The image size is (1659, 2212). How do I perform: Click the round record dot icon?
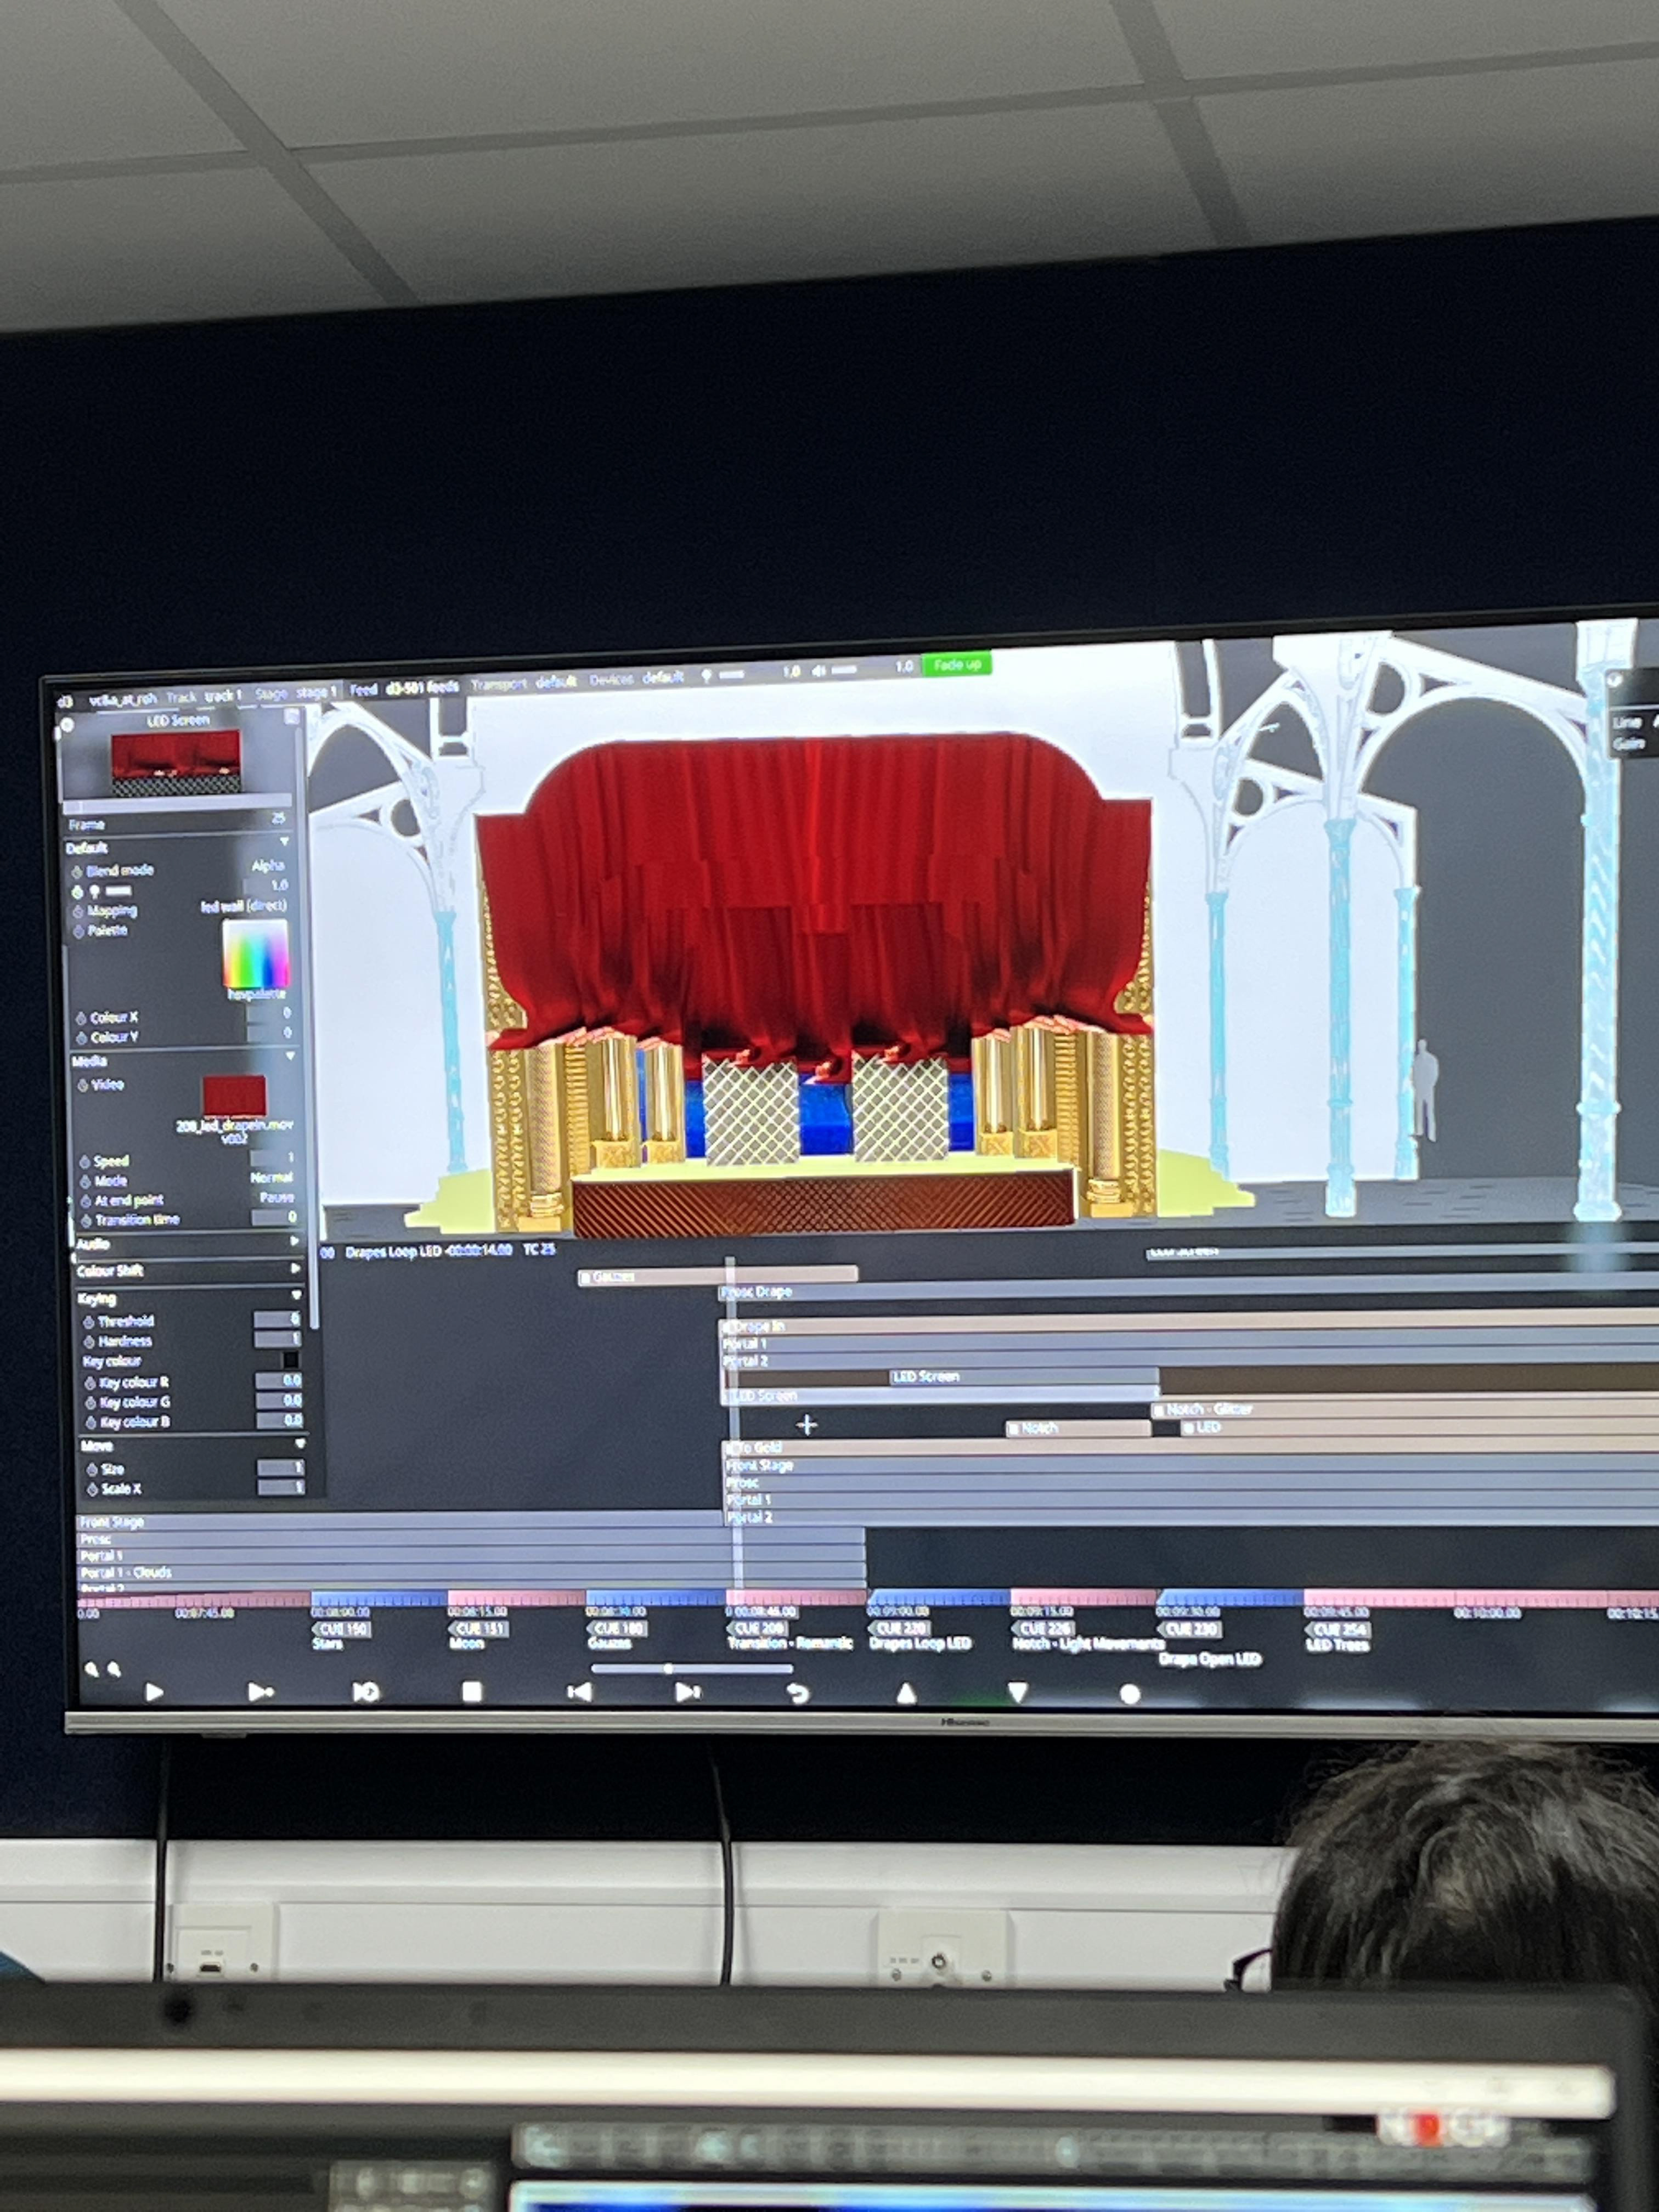pos(1130,1693)
